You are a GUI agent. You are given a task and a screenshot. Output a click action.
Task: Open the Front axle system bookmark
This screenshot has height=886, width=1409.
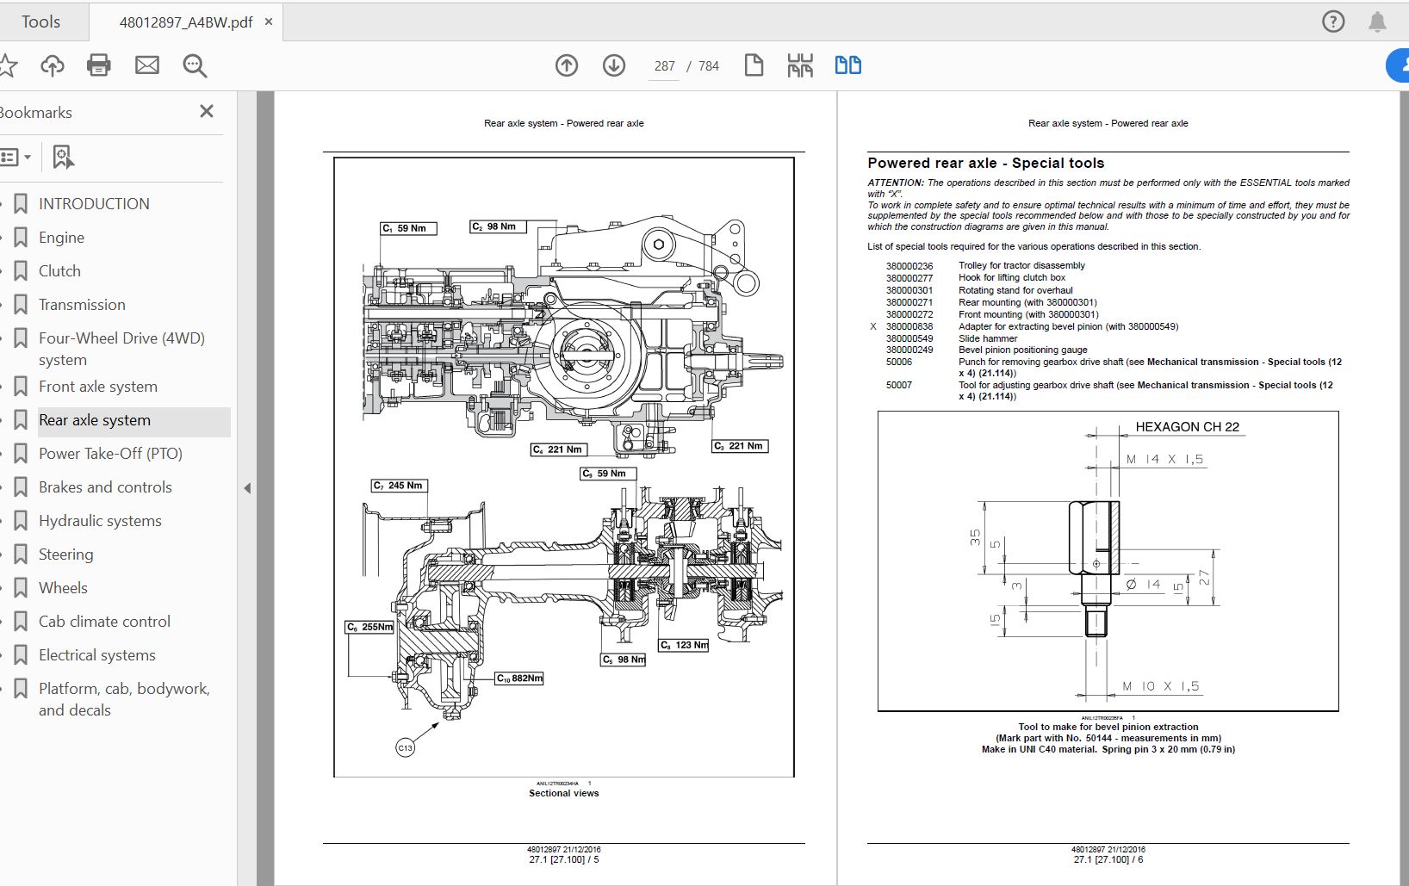(98, 387)
